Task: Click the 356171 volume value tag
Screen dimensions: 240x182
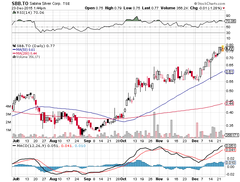Action: coord(232,135)
